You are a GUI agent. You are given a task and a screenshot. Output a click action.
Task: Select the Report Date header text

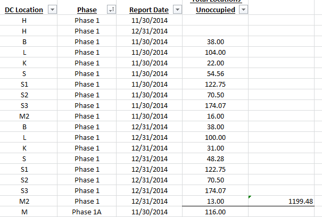pyautogui.click(x=149, y=10)
